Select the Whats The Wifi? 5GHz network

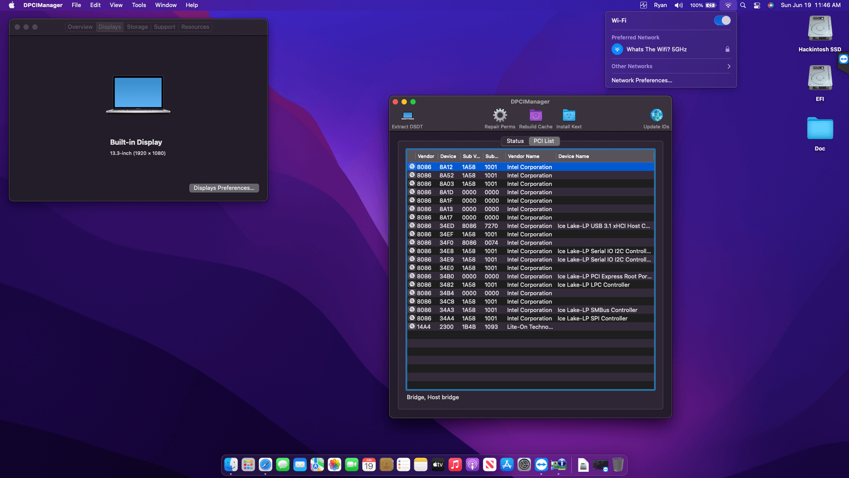[671, 49]
